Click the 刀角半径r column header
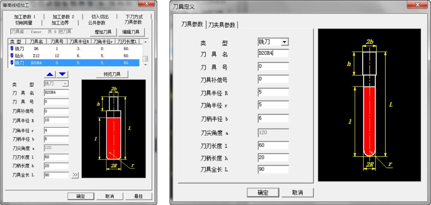 (x=103, y=41)
